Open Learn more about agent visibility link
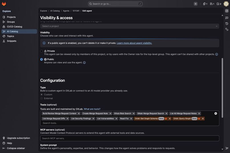Screen dimensions: 230x153 [x=134, y=43]
